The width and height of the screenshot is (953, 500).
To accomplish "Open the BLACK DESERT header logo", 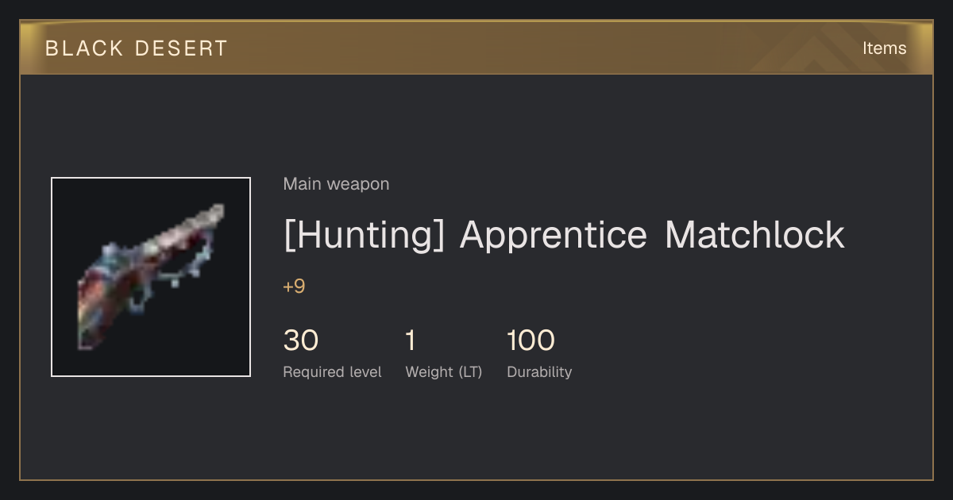I will [x=137, y=48].
